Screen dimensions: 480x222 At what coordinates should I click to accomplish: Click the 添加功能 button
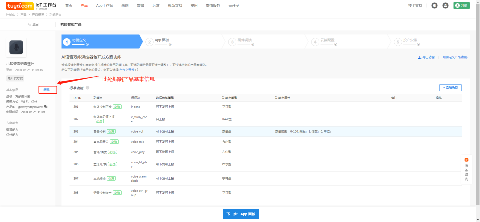(x=450, y=88)
